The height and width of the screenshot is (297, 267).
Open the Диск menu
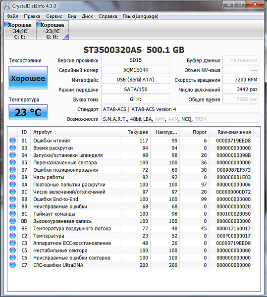point(87,16)
